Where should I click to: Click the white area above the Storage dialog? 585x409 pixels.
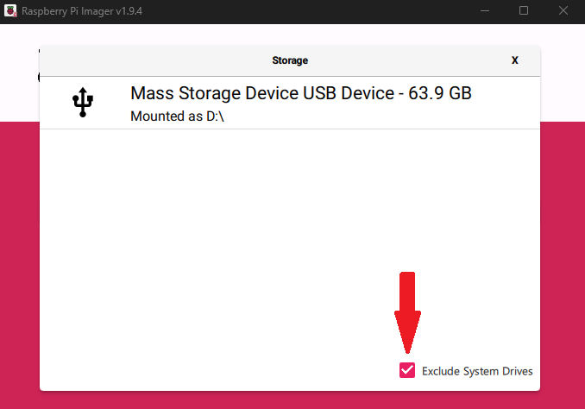click(290, 35)
